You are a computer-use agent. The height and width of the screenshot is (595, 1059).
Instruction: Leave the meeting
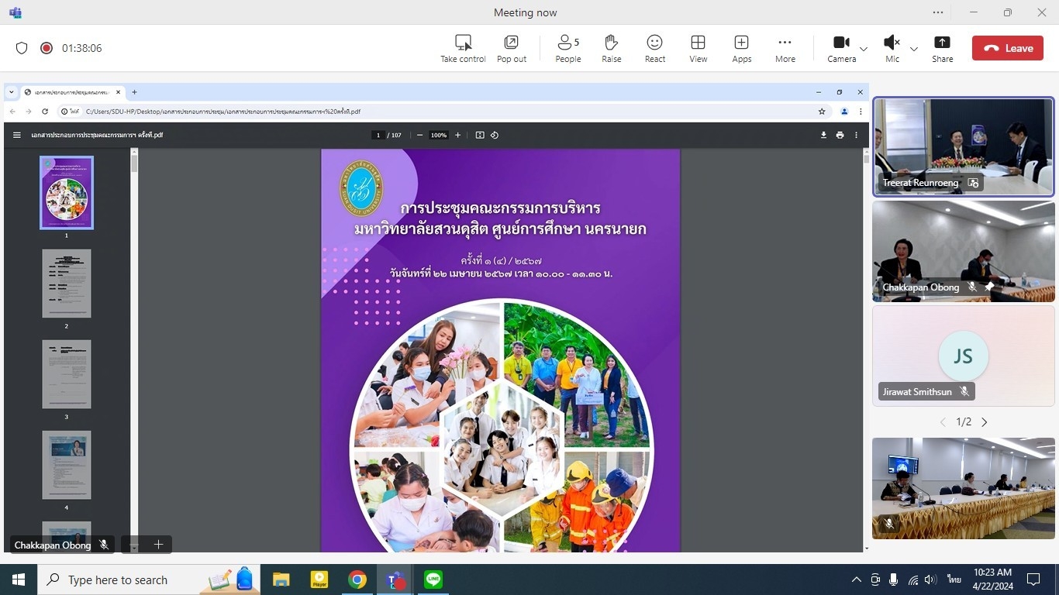click(1008, 48)
